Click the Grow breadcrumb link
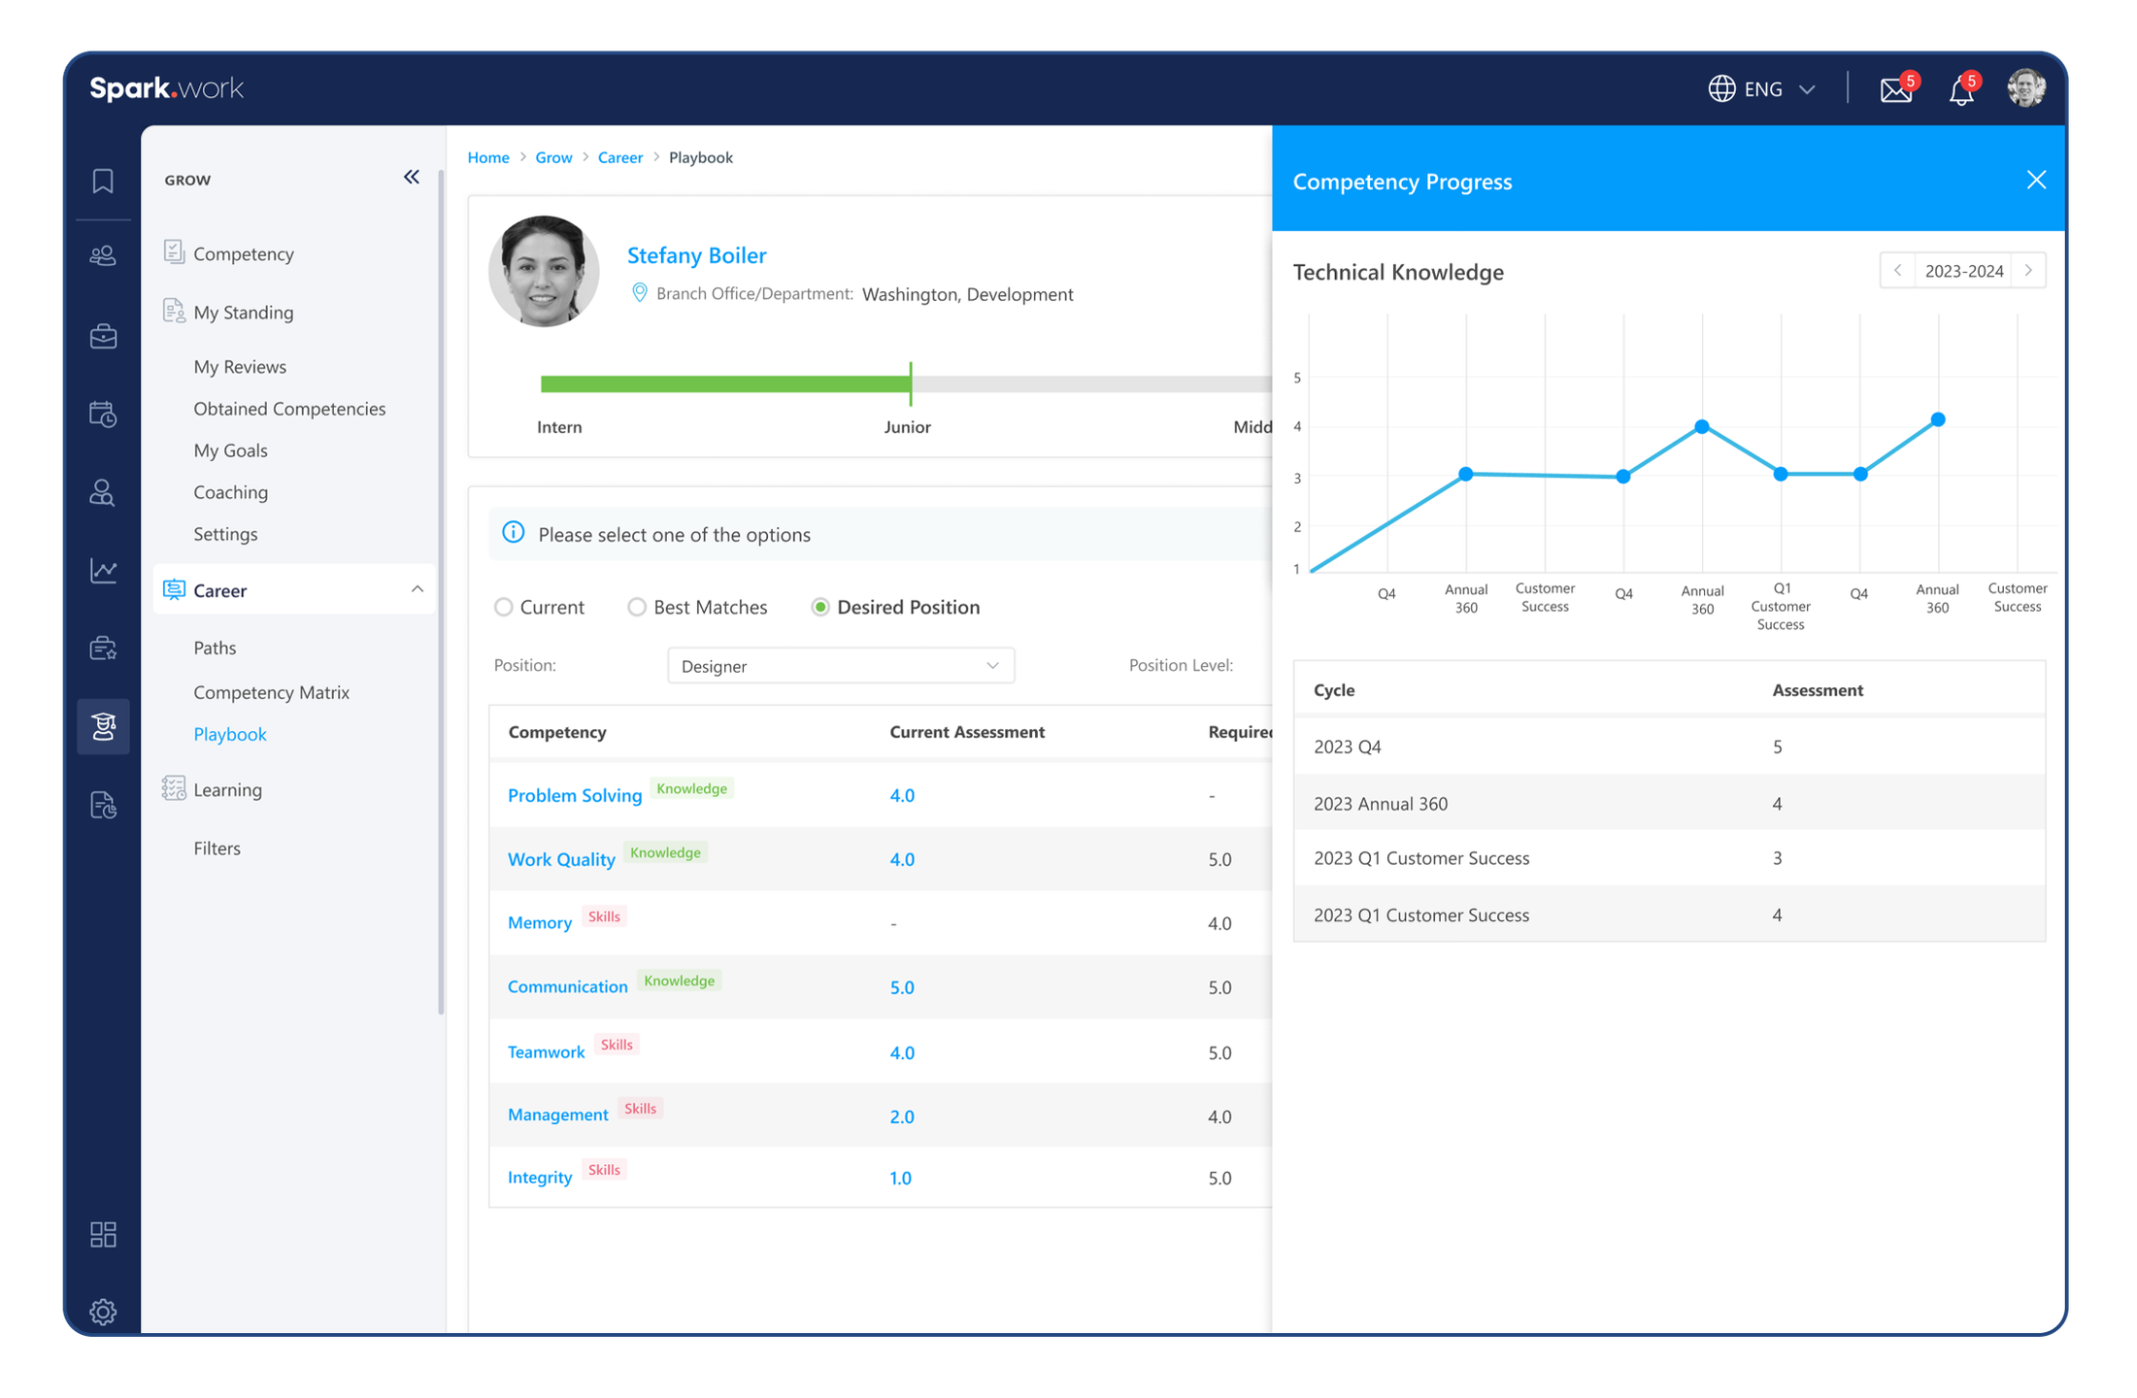 click(553, 157)
